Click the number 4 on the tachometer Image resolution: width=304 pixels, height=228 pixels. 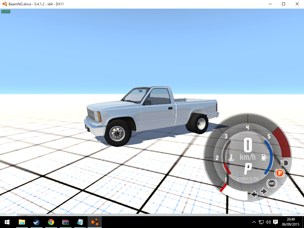tap(247, 127)
